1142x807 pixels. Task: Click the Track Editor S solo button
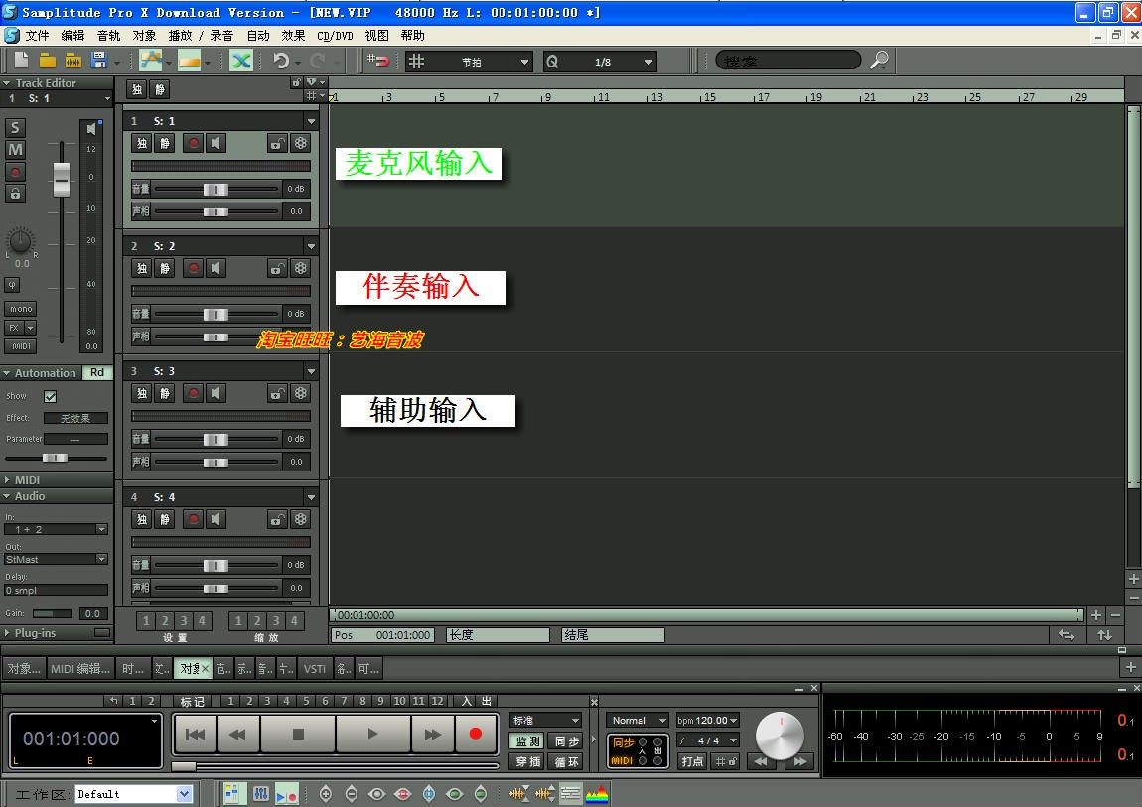click(x=15, y=128)
